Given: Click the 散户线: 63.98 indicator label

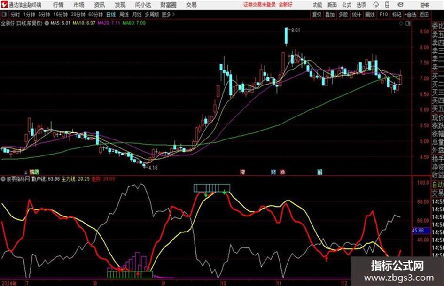Looking at the screenshot, I should [46, 179].
